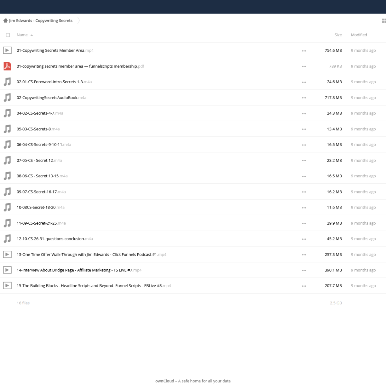Image resolution: width=386 pixels, height=390 pixels.
Task: Click the home icon in breadcrumb
Action: pyautogui.click(x=5, y=21)
